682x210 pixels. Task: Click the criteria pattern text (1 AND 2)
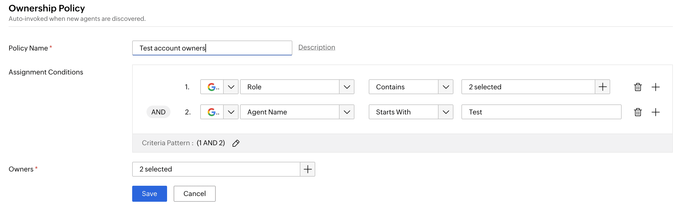211,143
